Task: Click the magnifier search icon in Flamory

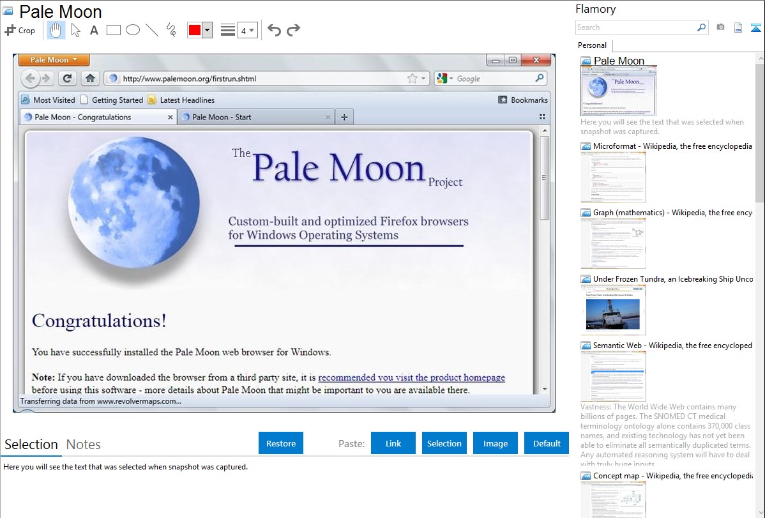Action: tap(702, 27)
